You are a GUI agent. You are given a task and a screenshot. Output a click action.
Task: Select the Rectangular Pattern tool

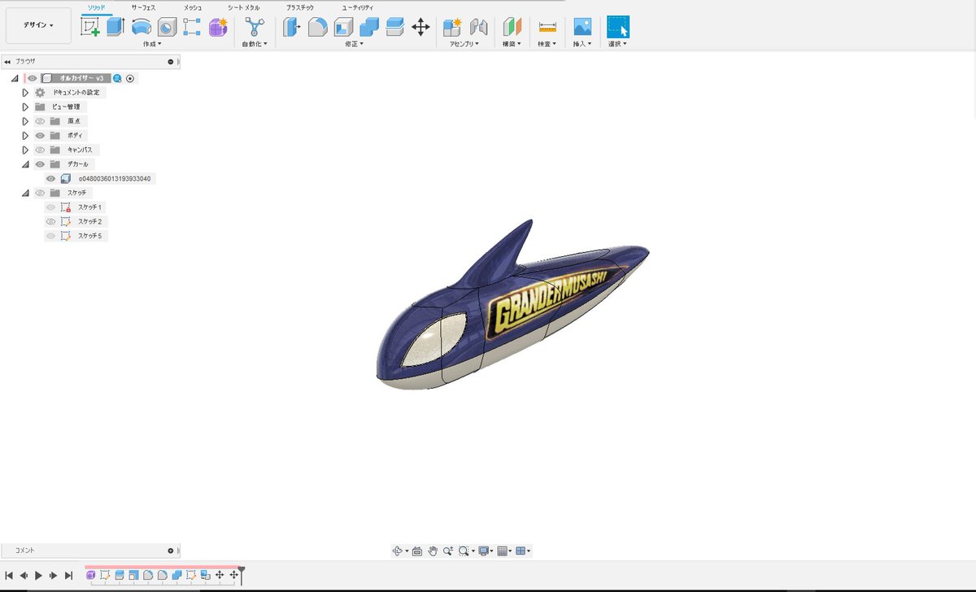tap(192, 27)
